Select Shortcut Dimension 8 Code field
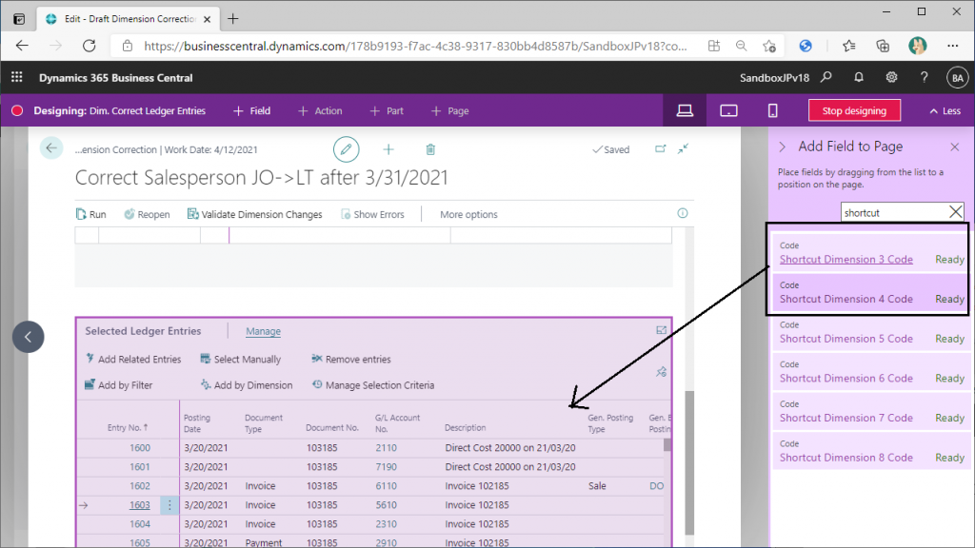Viewport: 975px width, 548px height. click(869, 451)
